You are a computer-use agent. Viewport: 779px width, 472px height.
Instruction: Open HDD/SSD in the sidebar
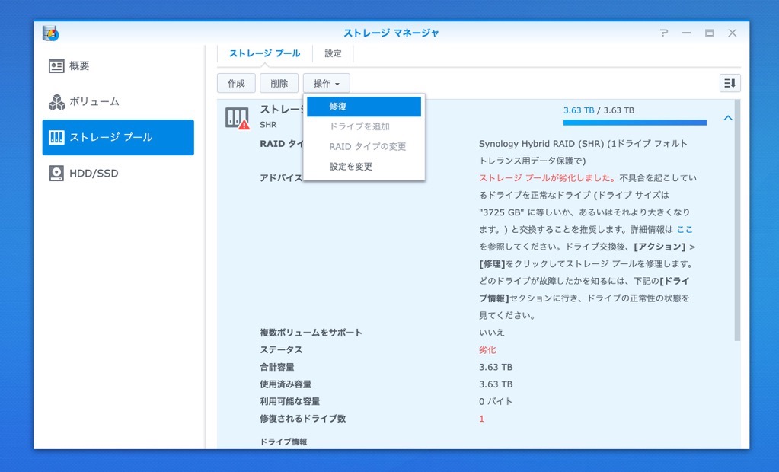118,174
